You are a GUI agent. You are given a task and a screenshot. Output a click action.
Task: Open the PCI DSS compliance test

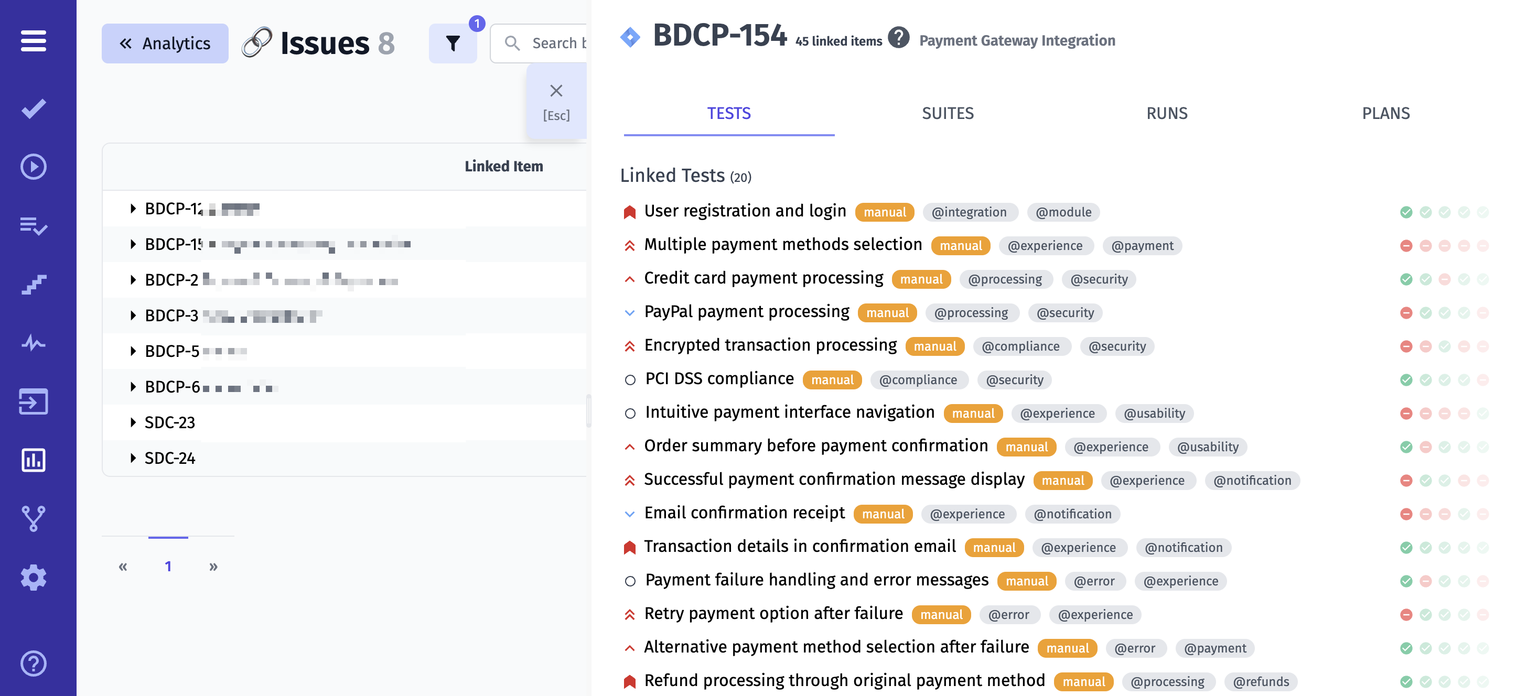pos(719,379)
